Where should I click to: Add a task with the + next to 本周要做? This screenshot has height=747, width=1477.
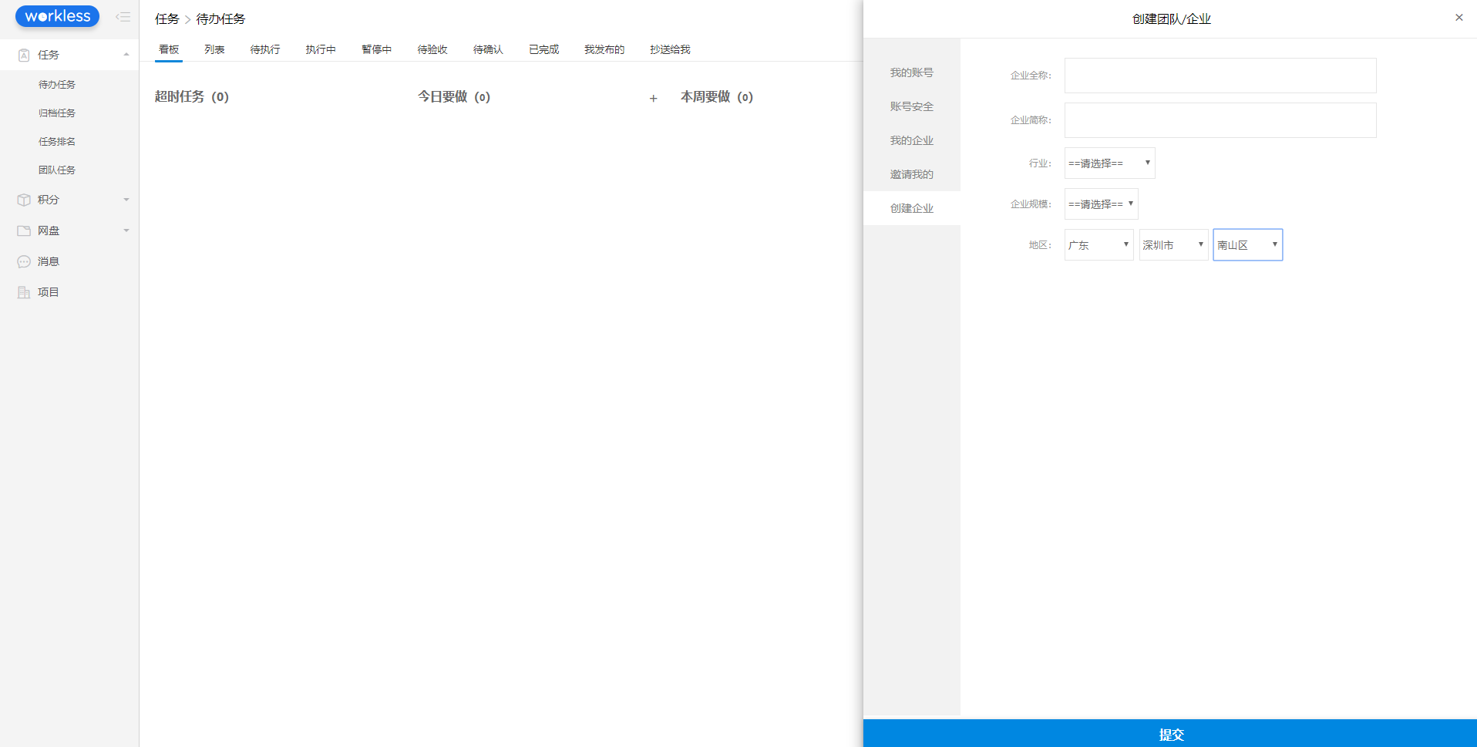(653, 98)
